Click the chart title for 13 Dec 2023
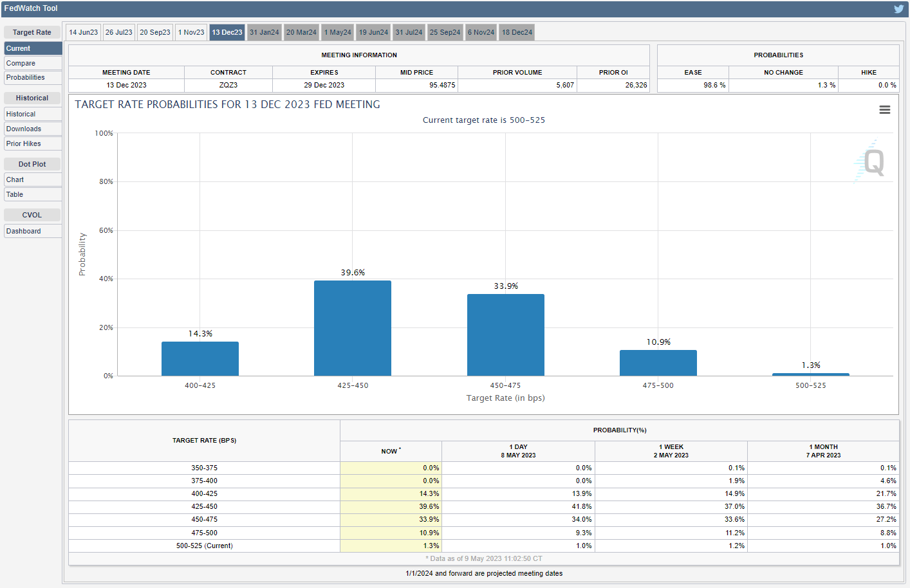The width and height of the screenshot is (910, 588). pos(227,104)
